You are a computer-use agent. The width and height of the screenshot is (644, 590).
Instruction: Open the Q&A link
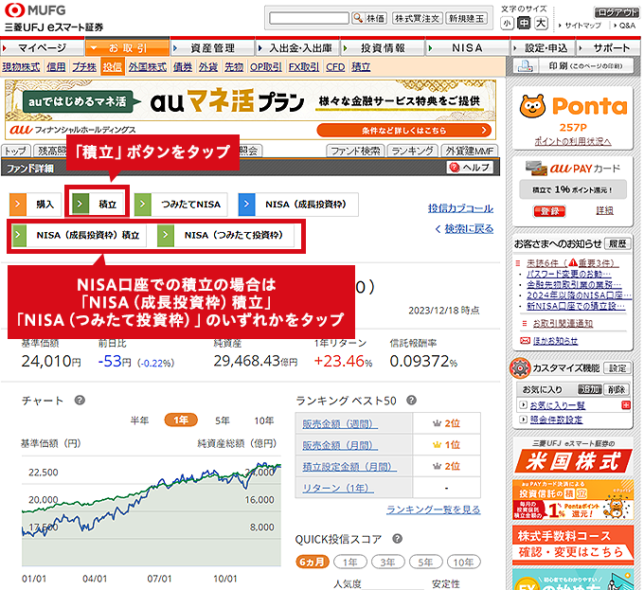pos(625,26)
